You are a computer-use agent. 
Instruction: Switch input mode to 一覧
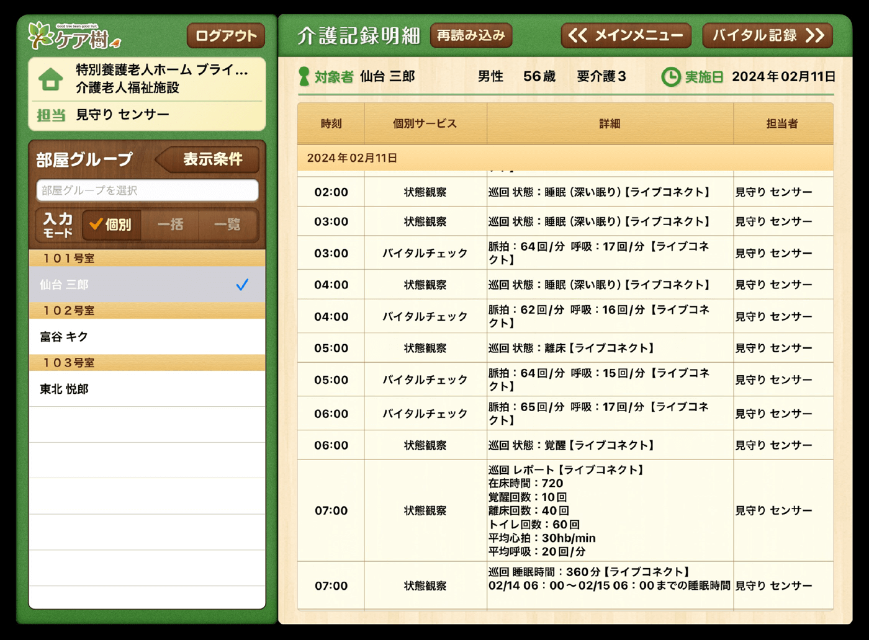click(228, 225)
